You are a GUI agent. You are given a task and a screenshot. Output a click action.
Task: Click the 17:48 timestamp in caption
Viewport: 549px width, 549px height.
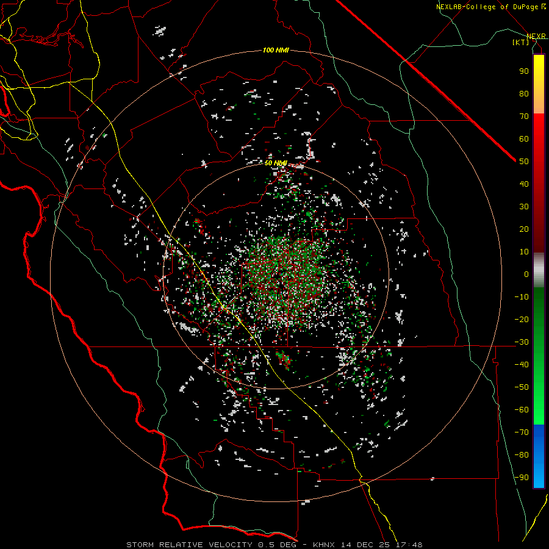[409, 545]
